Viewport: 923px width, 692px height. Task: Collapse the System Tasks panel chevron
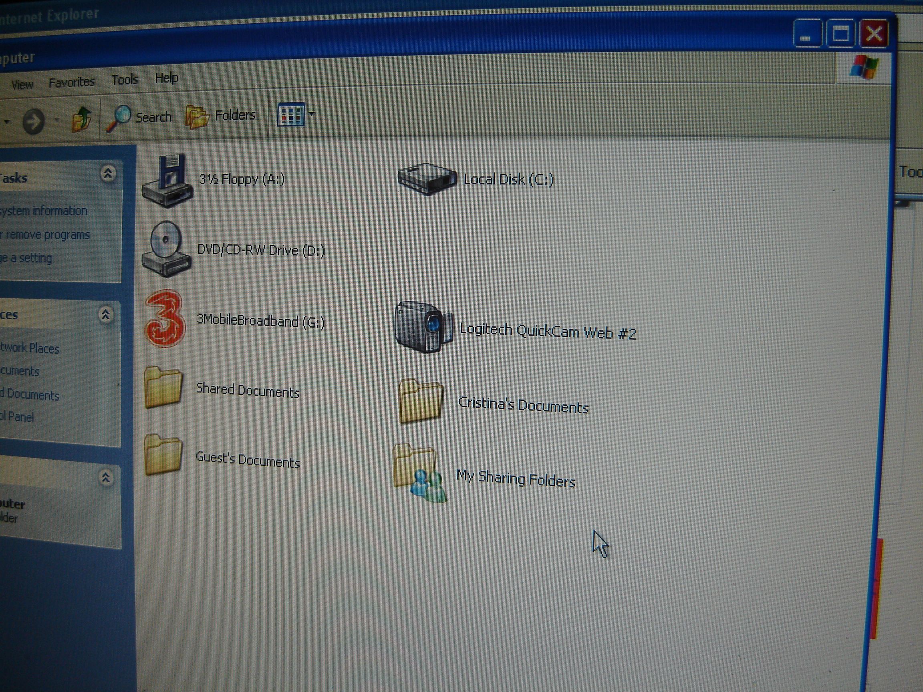pos(108,173)
